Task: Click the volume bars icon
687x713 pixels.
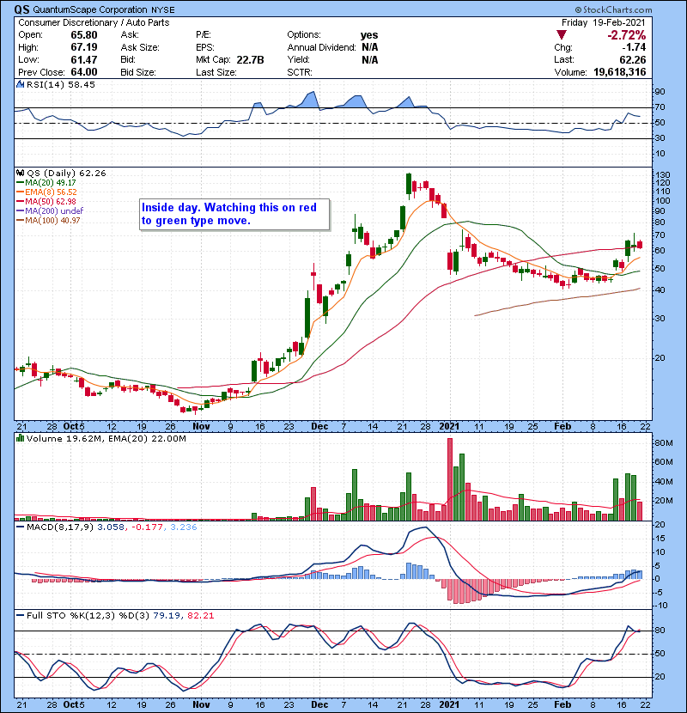Action: pyautogui.click(x=20, y=438)
